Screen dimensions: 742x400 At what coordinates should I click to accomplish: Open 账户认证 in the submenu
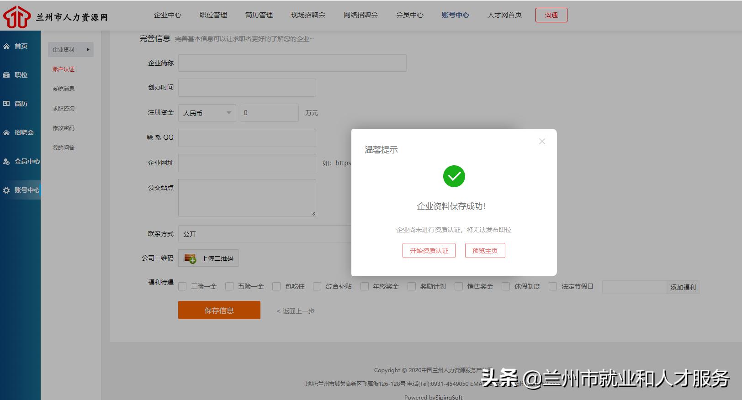tap(64, 69)
